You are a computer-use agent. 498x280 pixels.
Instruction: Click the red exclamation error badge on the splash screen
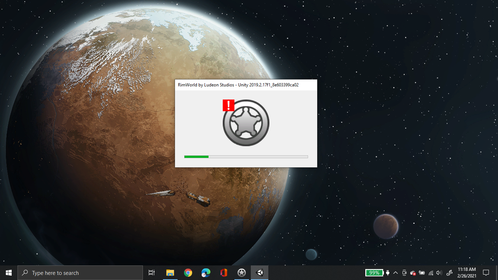coord(228,106)
